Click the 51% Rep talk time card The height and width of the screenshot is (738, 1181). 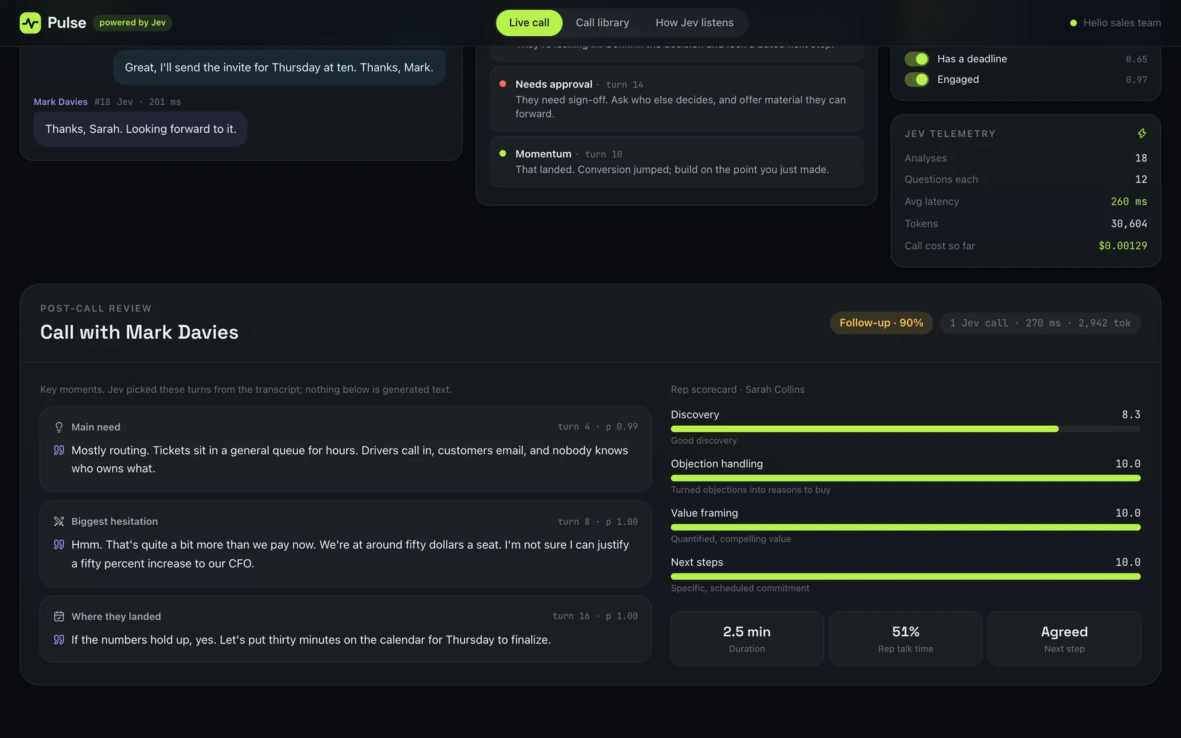[905, 639]
